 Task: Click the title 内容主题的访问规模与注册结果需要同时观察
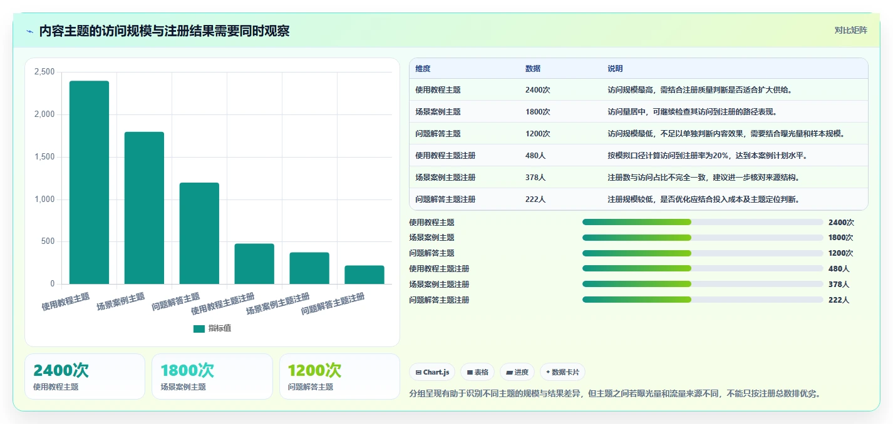164,31
